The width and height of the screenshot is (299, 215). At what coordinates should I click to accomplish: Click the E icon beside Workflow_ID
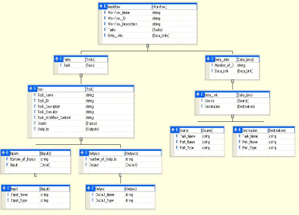[105, 18]
